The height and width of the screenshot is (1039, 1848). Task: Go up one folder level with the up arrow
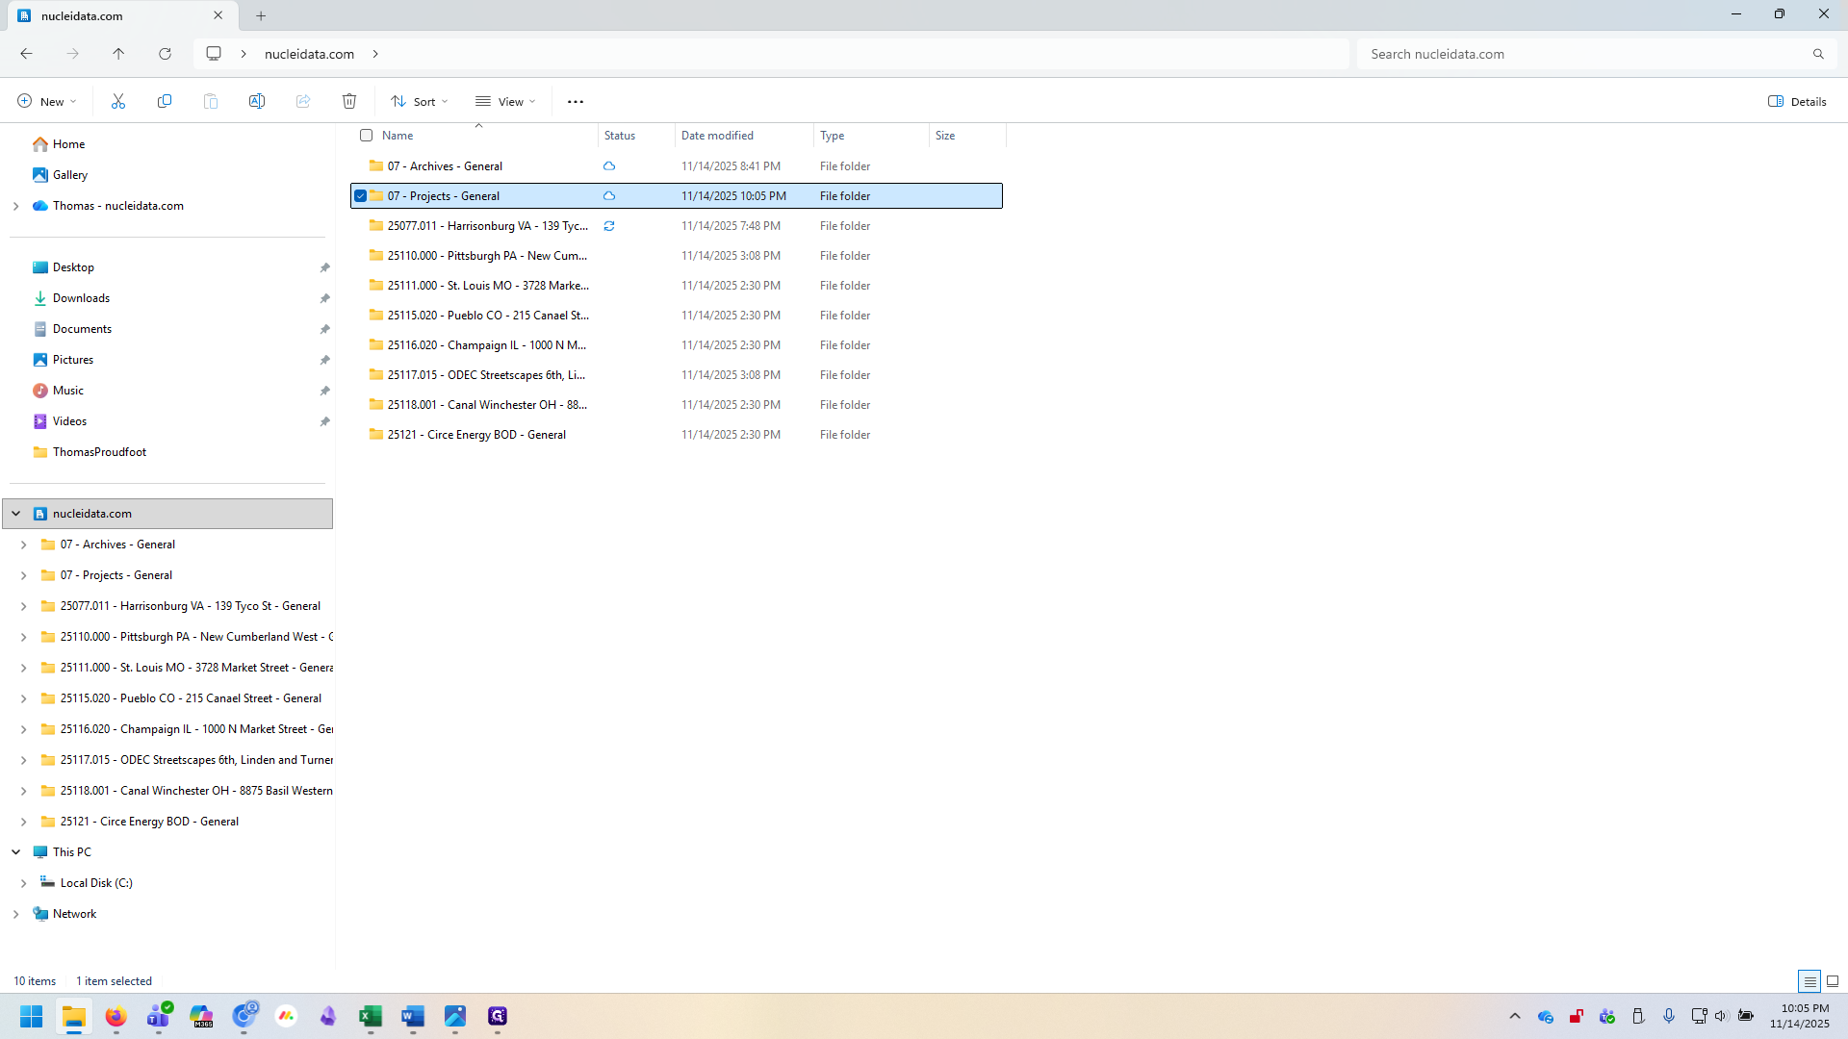118,54
